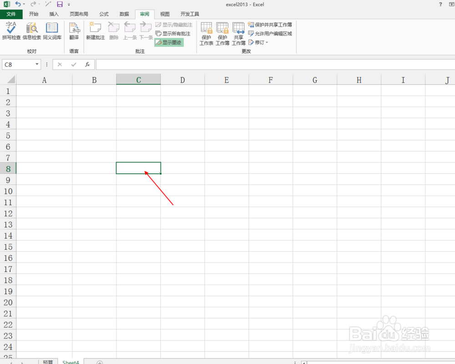This screenshot has height=364, width=455.
Task: Click 允许用户编辑区域
Action: coord(272,33)
